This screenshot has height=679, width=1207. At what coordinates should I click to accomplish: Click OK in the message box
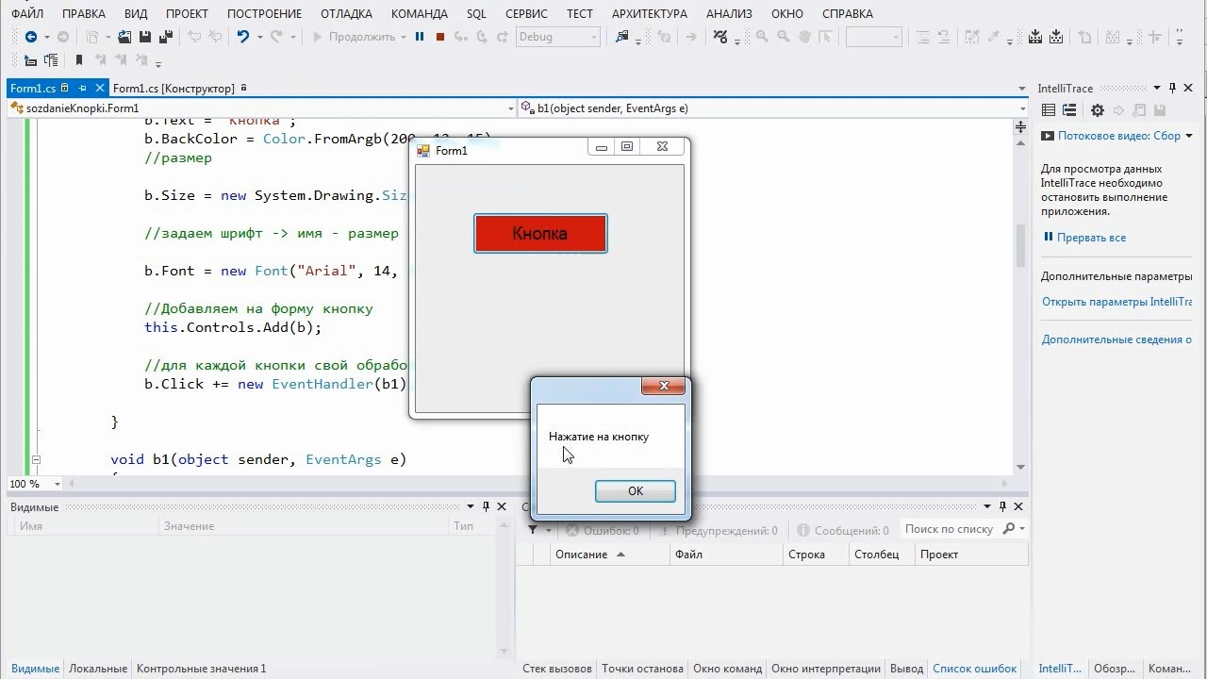pos(635,491)
